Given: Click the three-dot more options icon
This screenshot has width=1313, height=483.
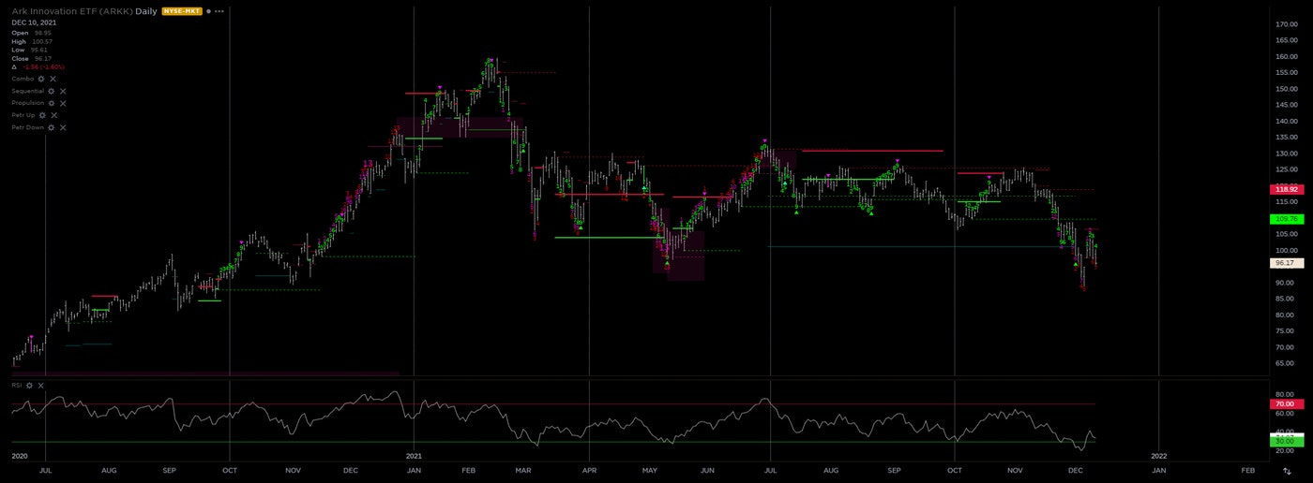Looking at the screenshot, I should tap(219, 11).
